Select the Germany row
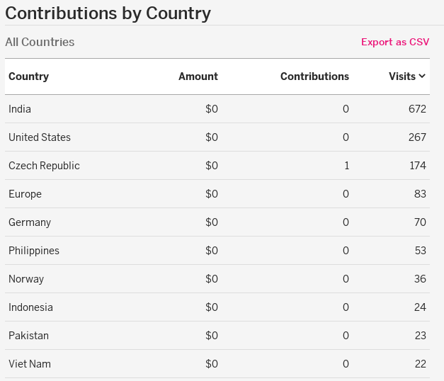The height and width of the screenshot is (381, 444). tap(30, 222)
